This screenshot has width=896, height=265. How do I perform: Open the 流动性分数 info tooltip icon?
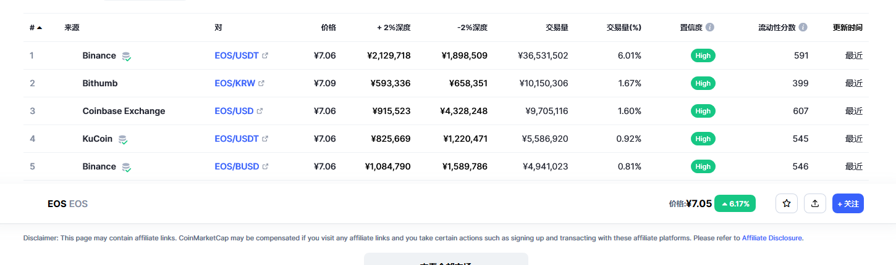point(803,27)
